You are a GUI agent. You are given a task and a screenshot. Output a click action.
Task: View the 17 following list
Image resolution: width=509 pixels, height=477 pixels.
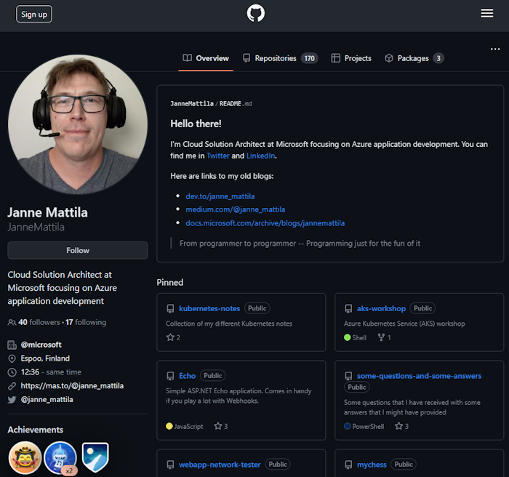86,322
